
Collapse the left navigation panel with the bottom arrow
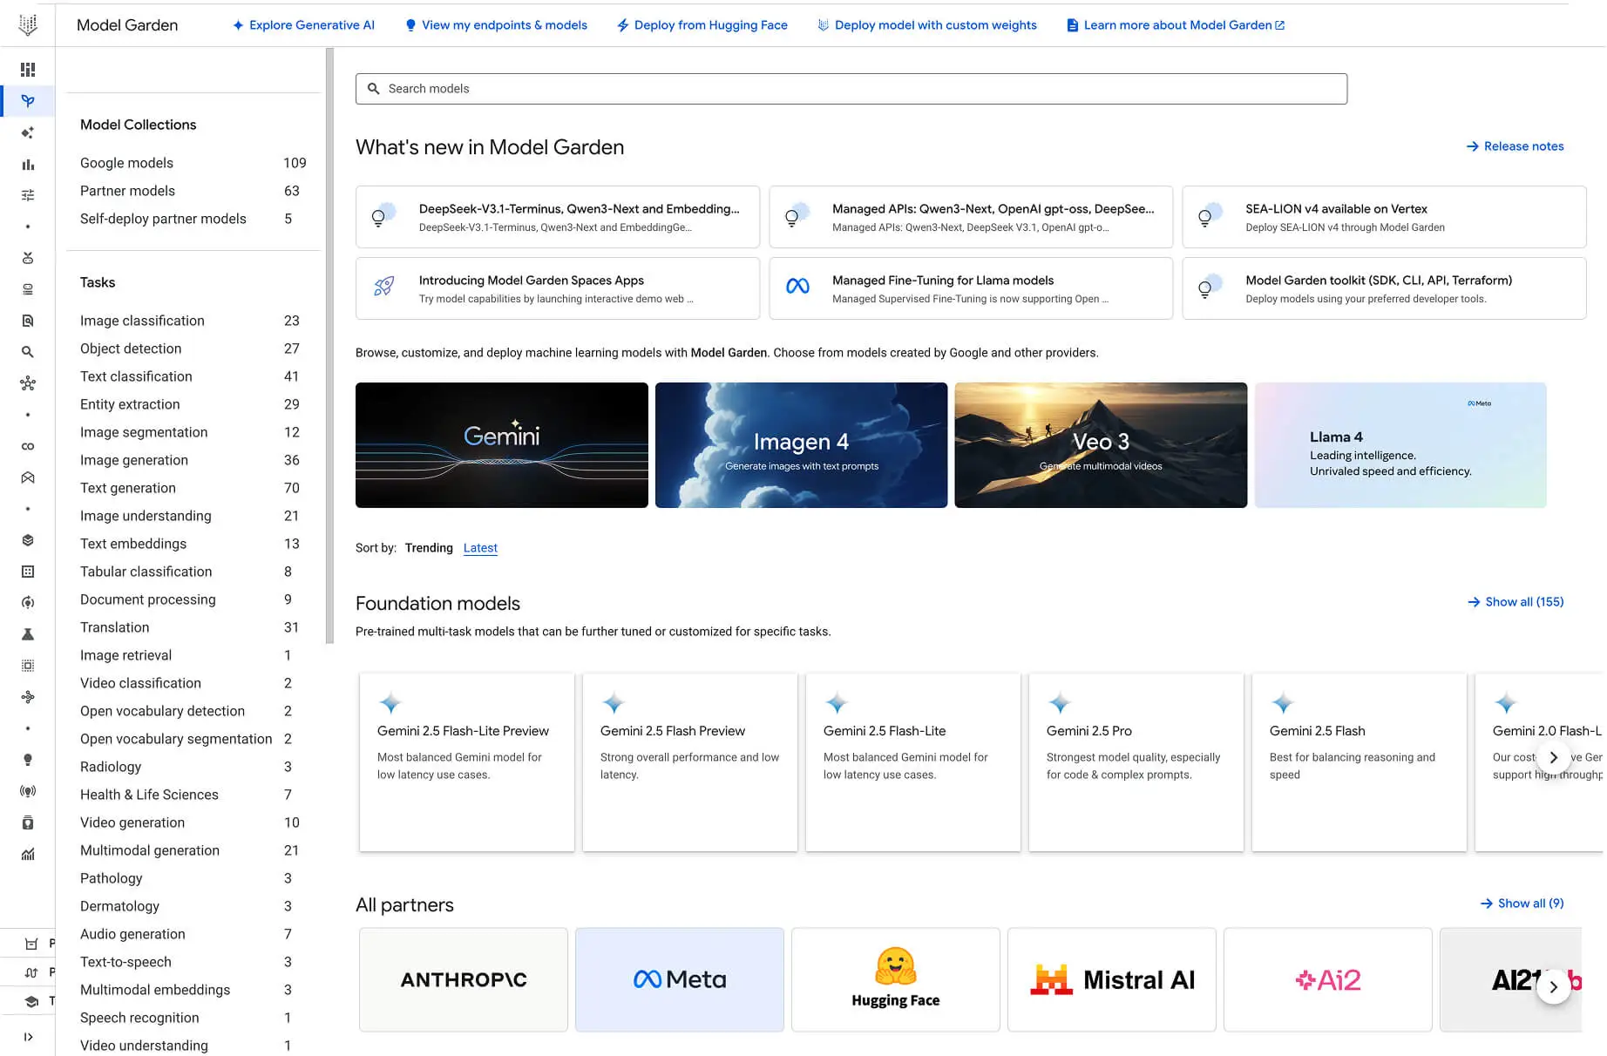27,1037
